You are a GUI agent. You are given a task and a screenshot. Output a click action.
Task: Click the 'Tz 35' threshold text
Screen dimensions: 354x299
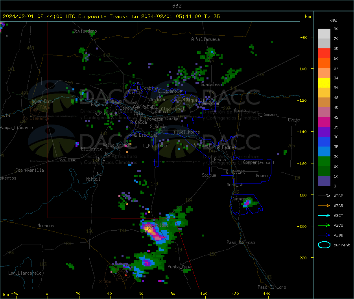pos(212,17)
